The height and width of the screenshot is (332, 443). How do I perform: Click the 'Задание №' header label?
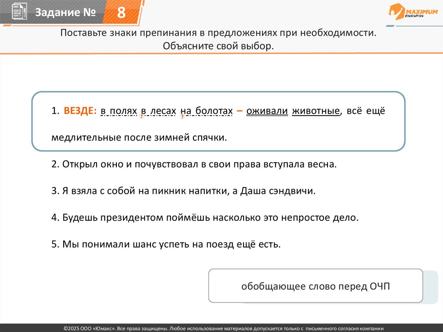pos(65,12)
